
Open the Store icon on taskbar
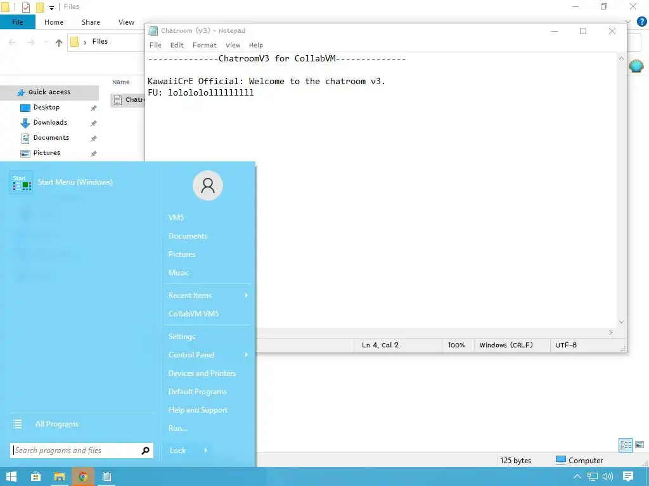35,477
